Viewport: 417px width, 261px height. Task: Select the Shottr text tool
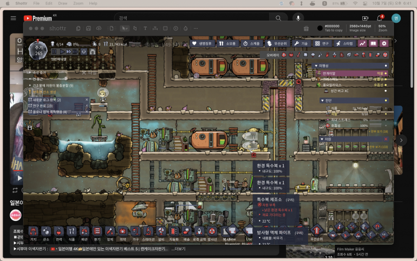point(145,29)
